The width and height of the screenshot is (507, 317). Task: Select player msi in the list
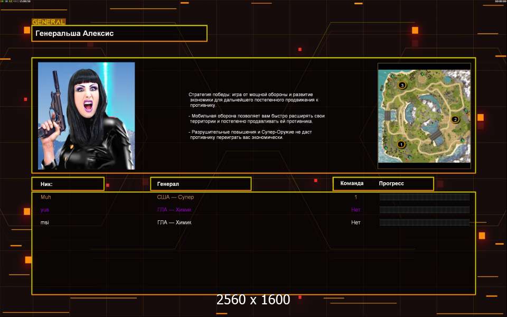click(45, 222)
